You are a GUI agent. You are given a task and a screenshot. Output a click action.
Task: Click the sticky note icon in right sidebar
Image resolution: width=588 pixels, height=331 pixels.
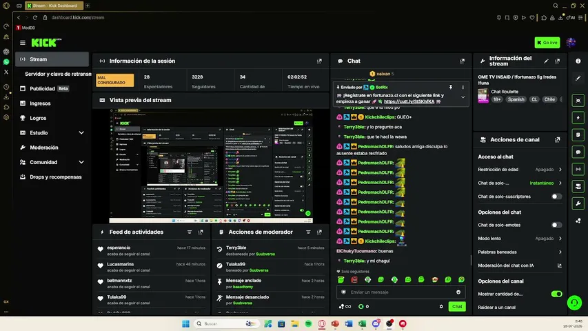pyautogui.click(x=578, y=134)
